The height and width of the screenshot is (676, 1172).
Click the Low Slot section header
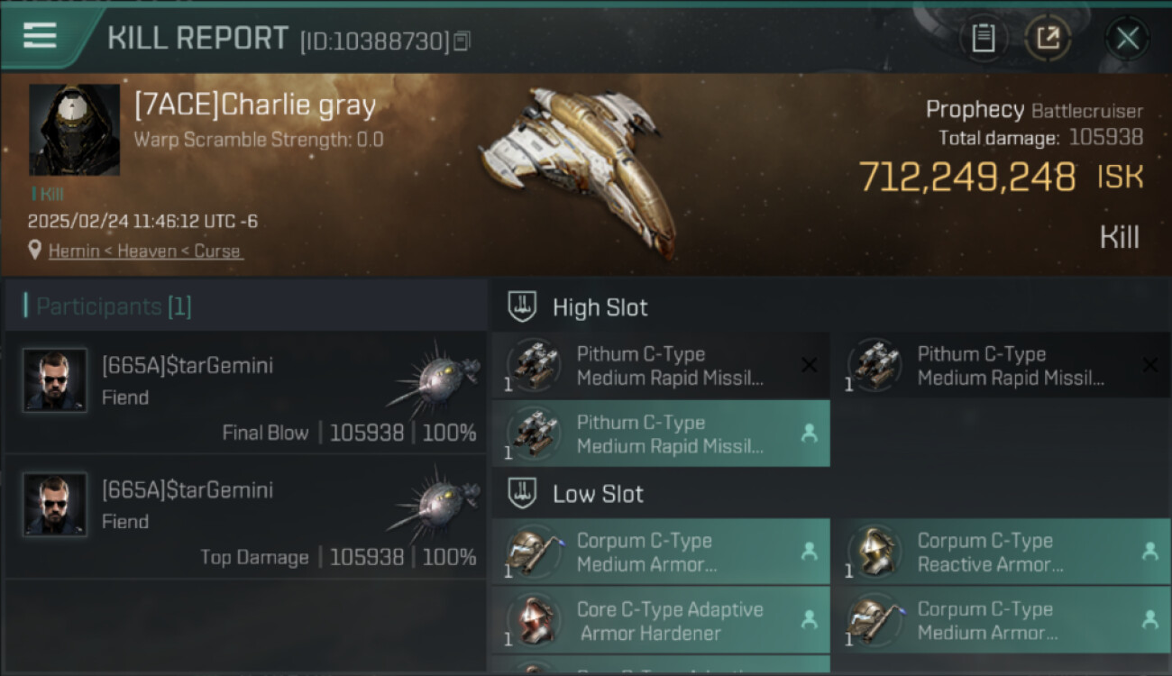coord(598,494)
